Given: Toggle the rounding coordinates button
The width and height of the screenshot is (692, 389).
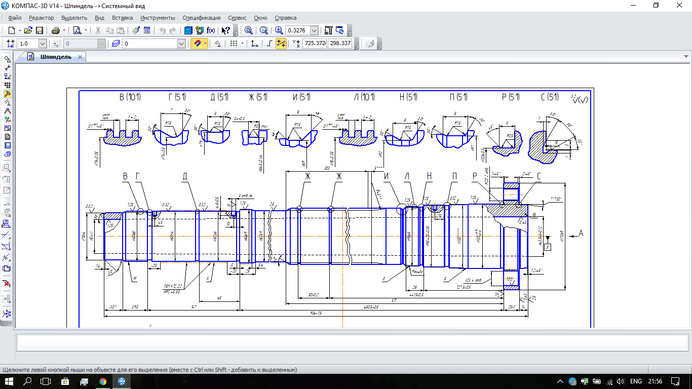Looking at the screenshot, I should point(281,44).
